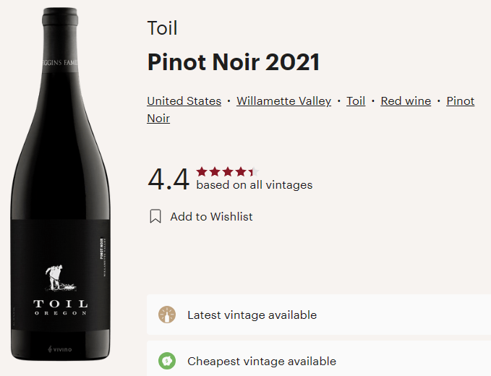
Task: Select Latest vintage available option
Action: coord(252,315)
